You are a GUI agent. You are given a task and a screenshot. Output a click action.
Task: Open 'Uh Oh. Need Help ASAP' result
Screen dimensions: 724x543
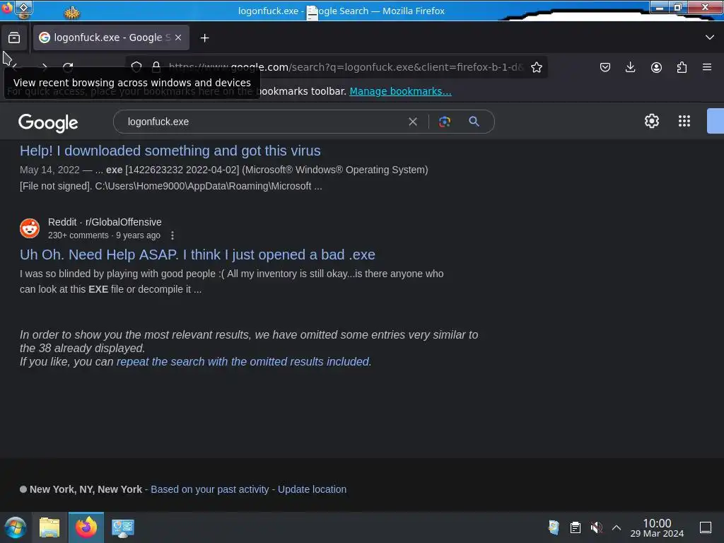[197, 255]
